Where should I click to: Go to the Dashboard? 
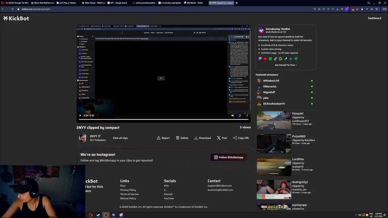click(374, 18)
